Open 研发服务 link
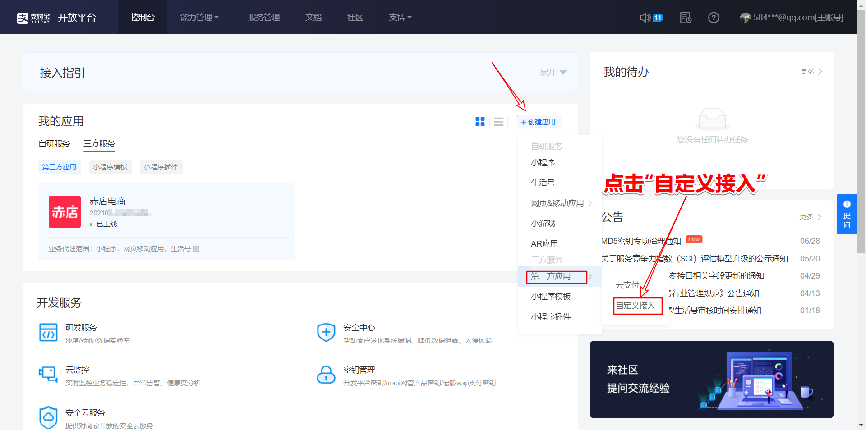 81,328
